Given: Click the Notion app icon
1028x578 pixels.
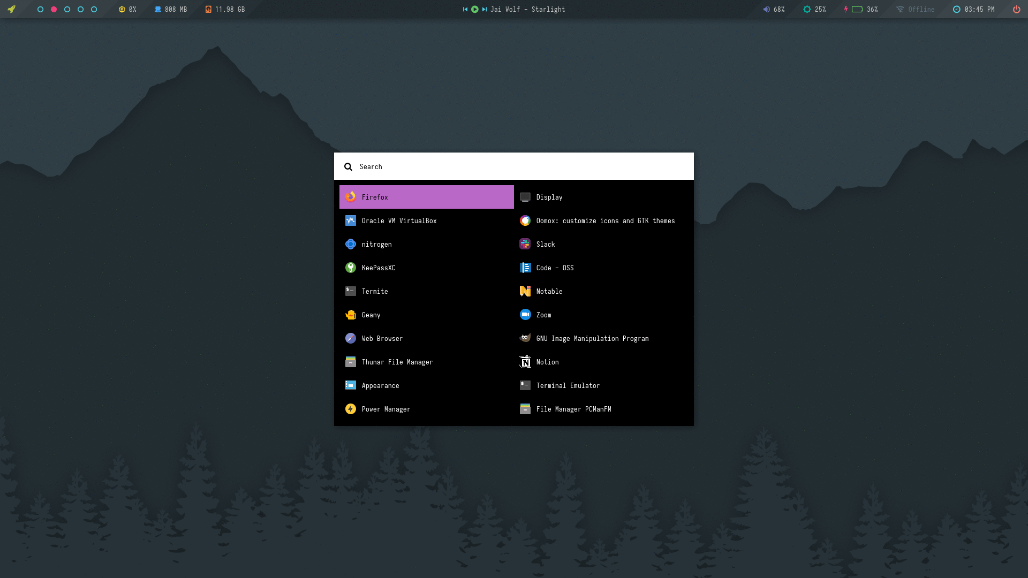Looking at the screenshot, I should click(525, 362).
